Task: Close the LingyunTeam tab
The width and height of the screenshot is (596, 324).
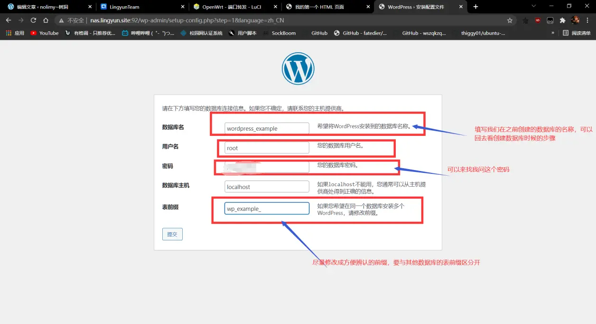Action: tap(182, 7)
